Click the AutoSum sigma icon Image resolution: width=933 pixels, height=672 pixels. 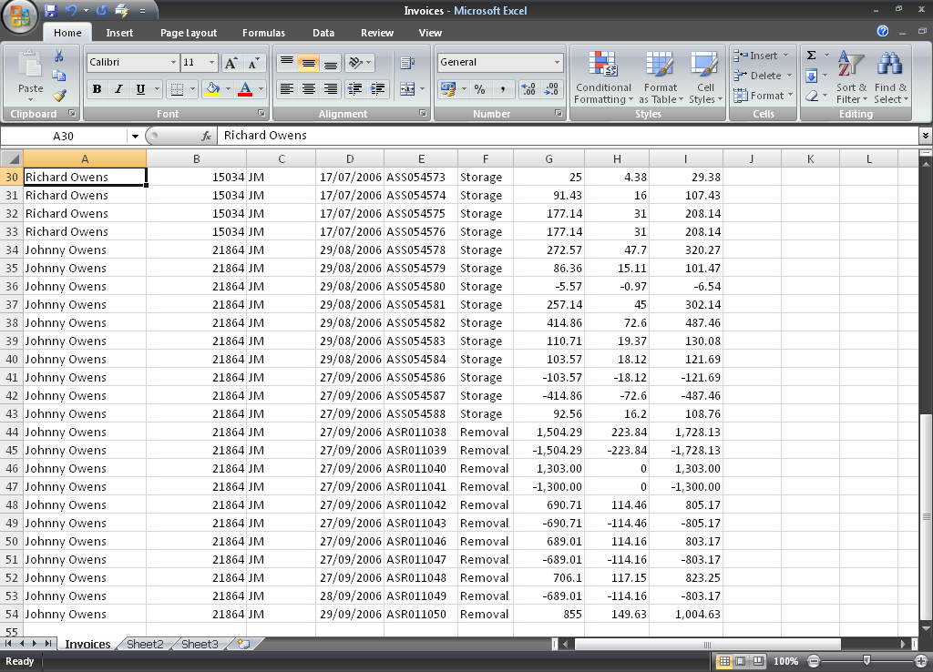point(811,56)
